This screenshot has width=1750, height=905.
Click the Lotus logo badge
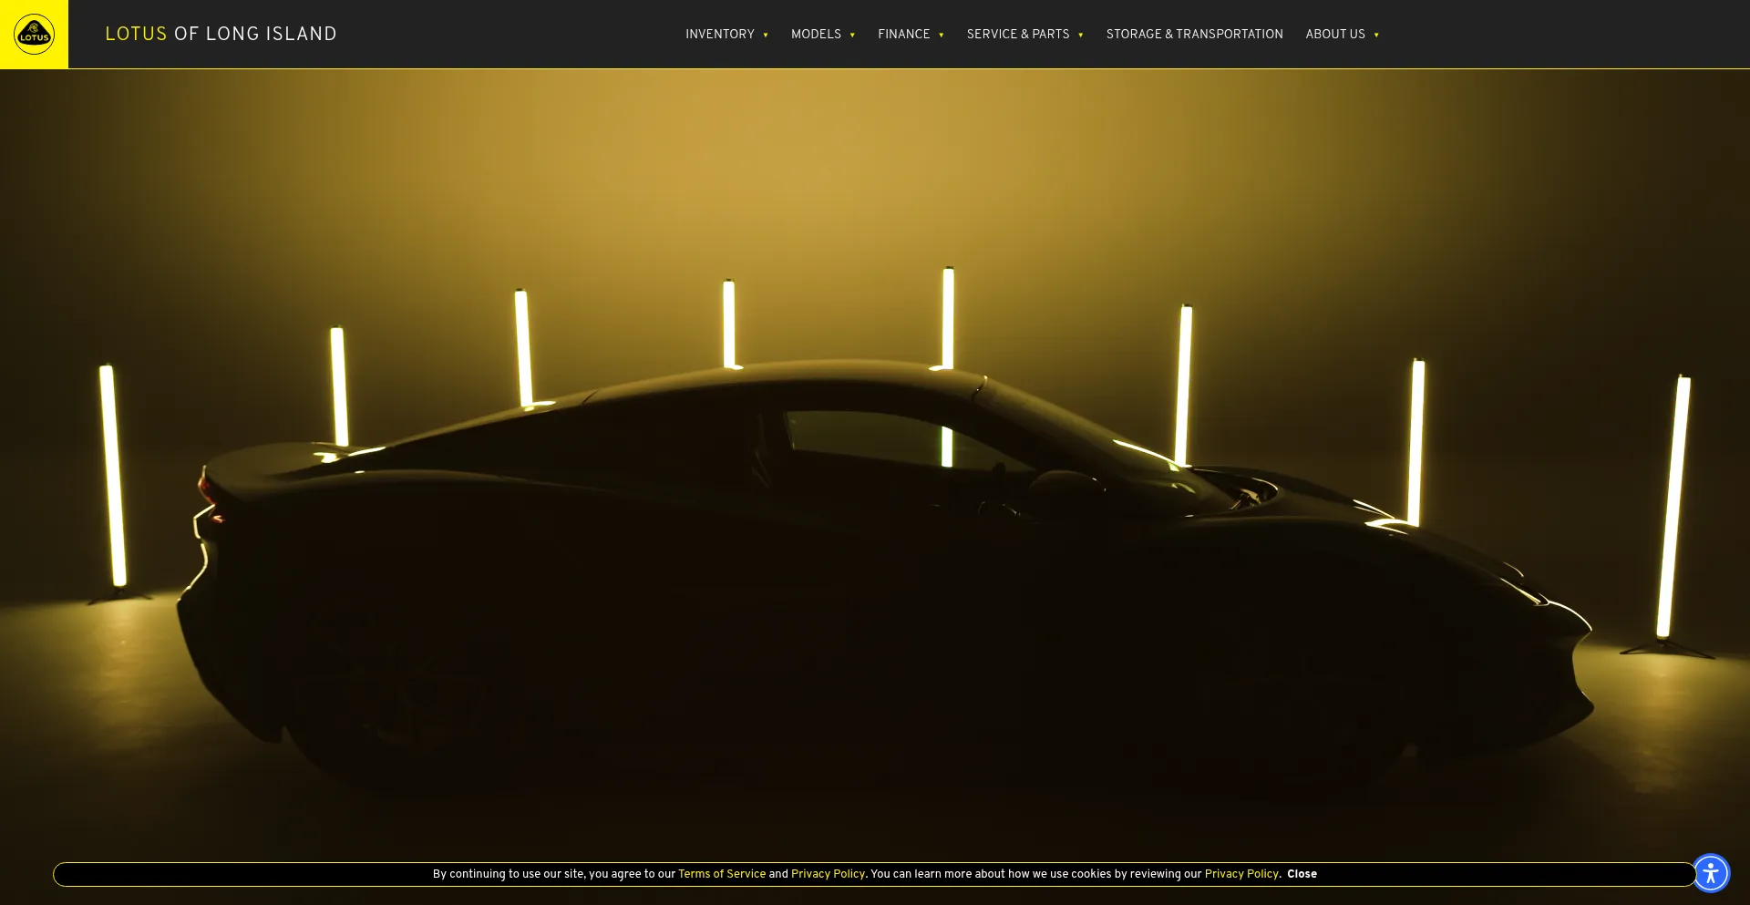pyautogui.click(x=34, y=35)
